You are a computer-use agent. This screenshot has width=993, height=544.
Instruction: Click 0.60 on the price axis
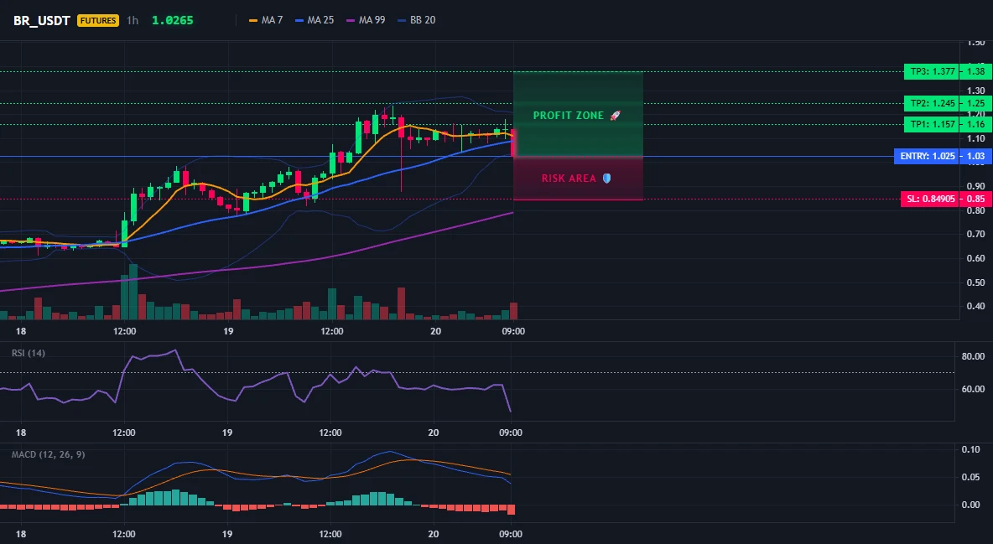[976, 258]
